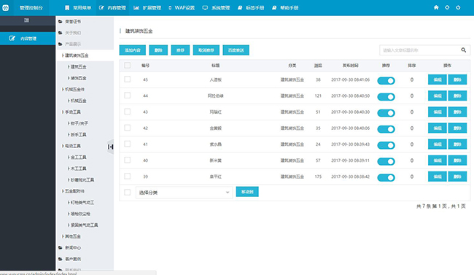Open the 常用菜单 top menu
Viewport: 474px width, 275px height.
pyautogui.click(x=78, y=8)
